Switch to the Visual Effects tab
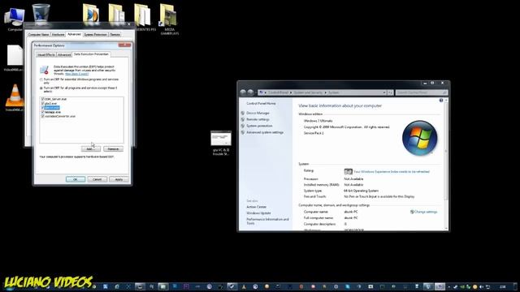Viewport: 520px width, 292px height. [x=45, y=54]
